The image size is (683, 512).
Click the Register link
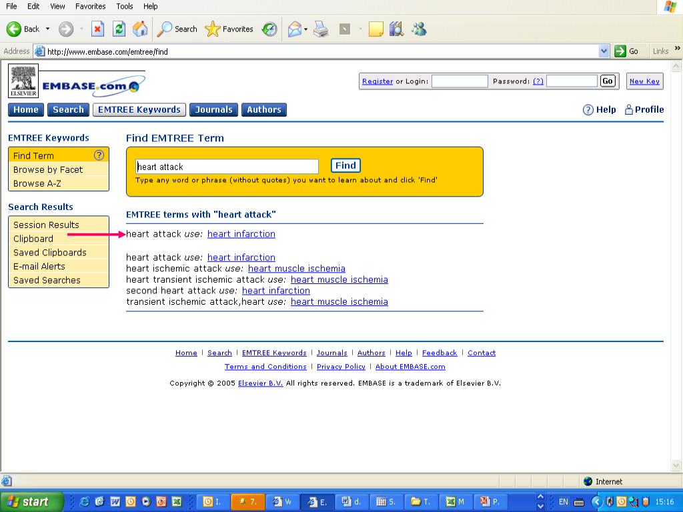(x=378, y=81)
